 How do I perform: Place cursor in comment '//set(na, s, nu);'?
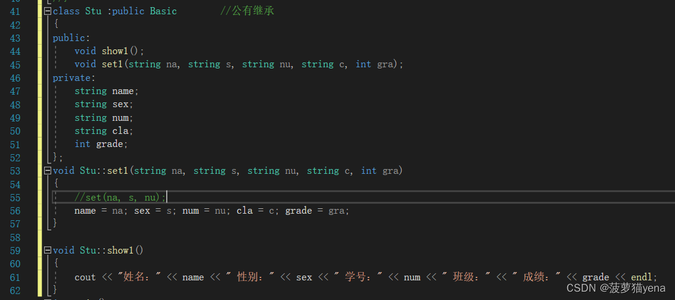(120, 197)
